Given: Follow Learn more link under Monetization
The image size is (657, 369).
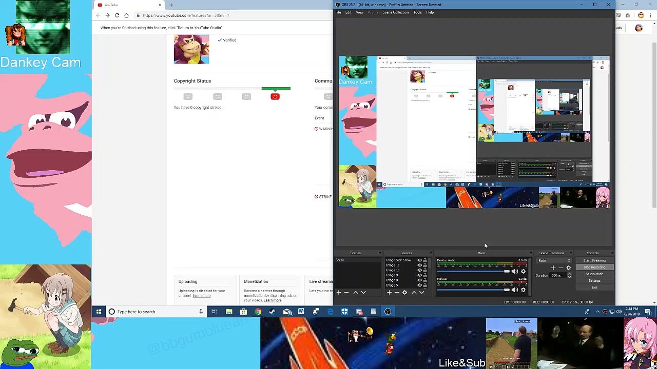Looking at the screenshot, I should [273, 300].
